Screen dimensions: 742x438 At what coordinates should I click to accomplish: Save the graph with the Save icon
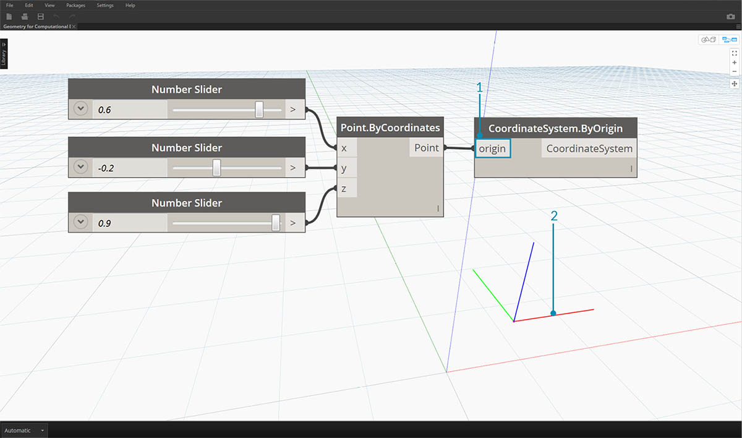(x=40, y=17)
